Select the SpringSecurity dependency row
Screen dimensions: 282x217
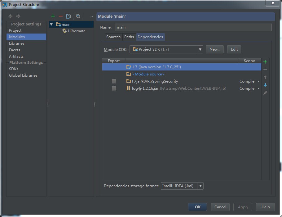pyautogui.click(x=182, y=81)
